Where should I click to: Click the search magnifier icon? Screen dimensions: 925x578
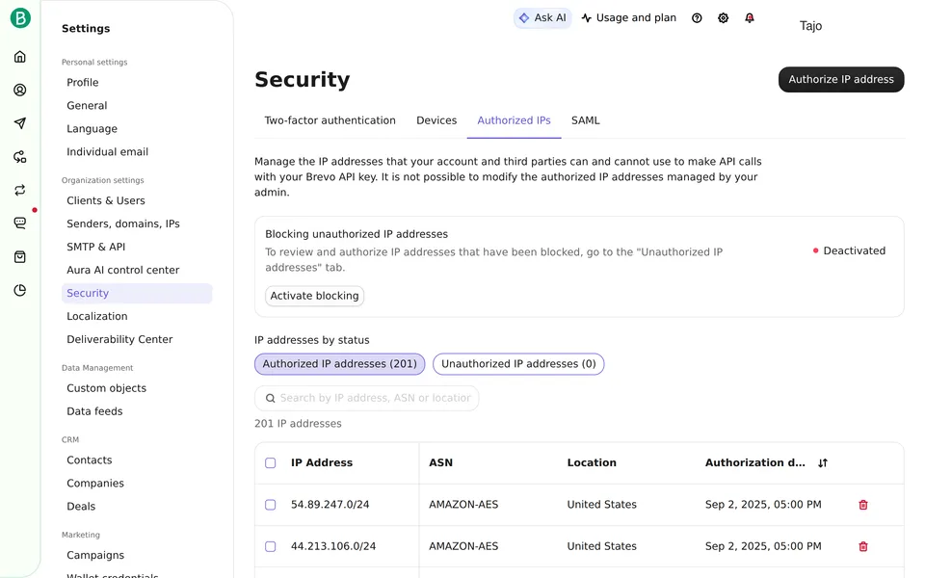pyautogui.click(x=270, y=398)
